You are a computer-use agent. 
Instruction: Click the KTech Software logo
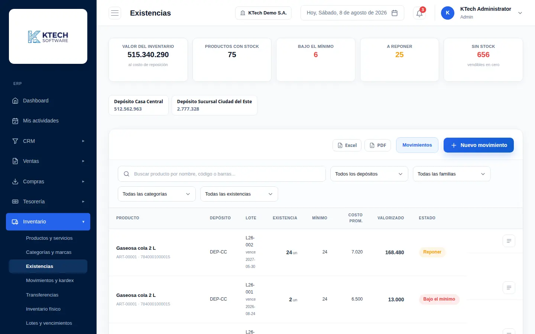[x=48, y=36]
